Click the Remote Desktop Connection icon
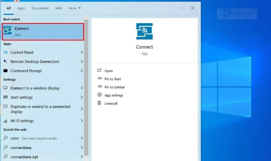 click(5, 62)
